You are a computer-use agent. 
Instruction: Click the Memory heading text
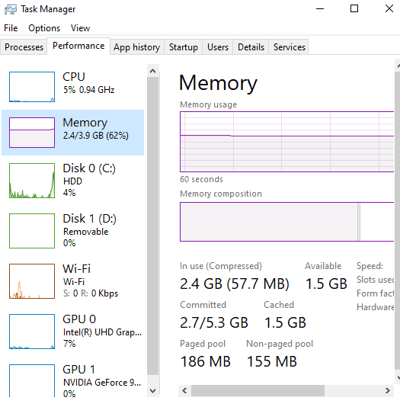pyautogui.click(x=218, y=83)
